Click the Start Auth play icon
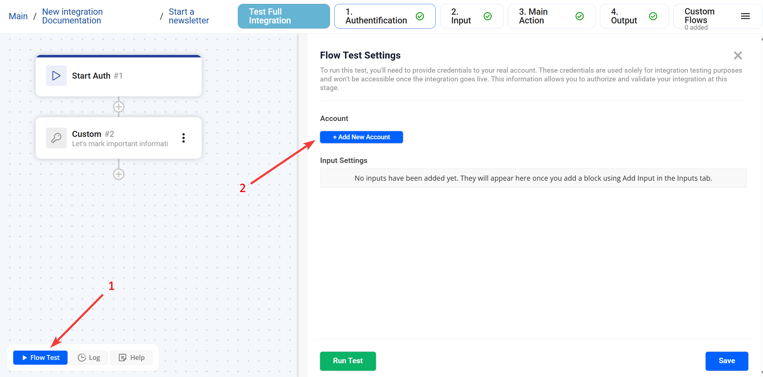763x377 pixels. pos(56,76)
